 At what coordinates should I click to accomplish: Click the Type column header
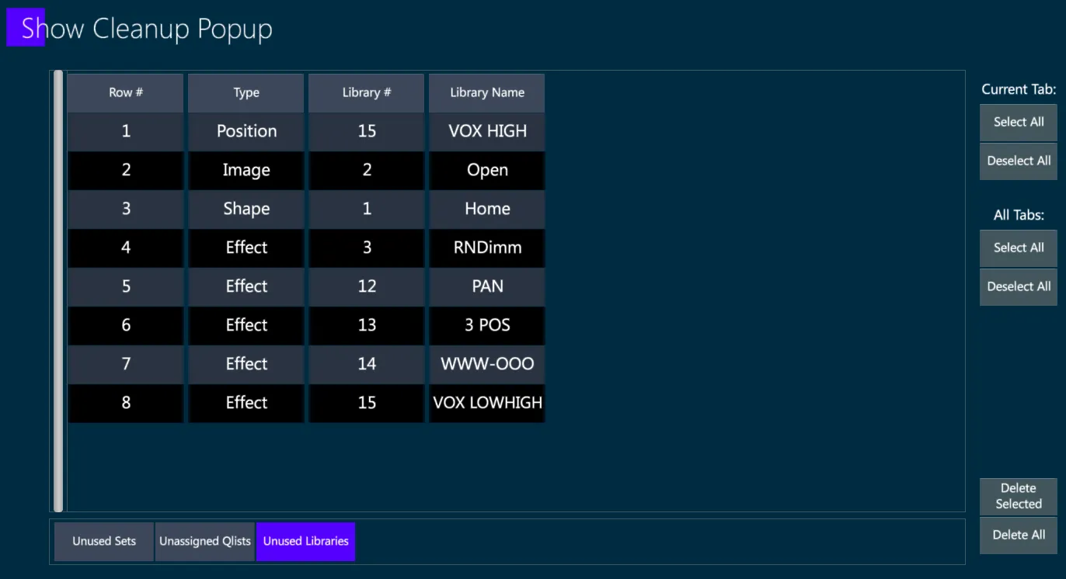(246, 92)
